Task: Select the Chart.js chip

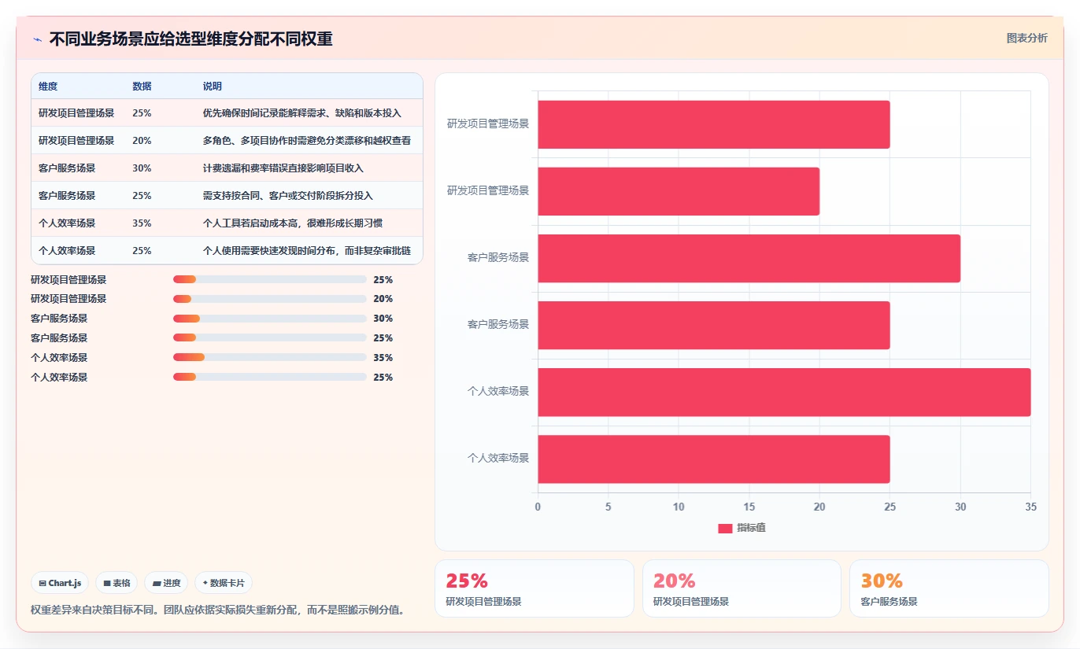Action: (60, 583)
